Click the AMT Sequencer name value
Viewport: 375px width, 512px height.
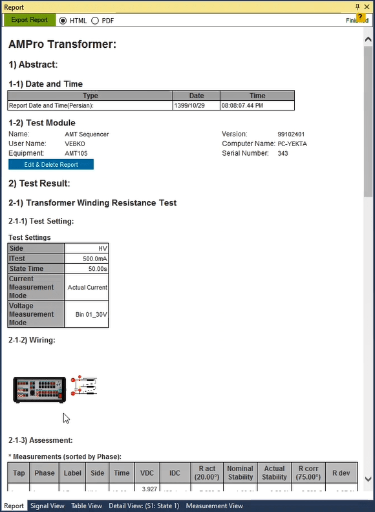click(x=87, y=134)
